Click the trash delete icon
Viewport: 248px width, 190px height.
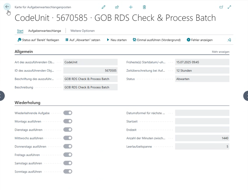click(144, 7)
